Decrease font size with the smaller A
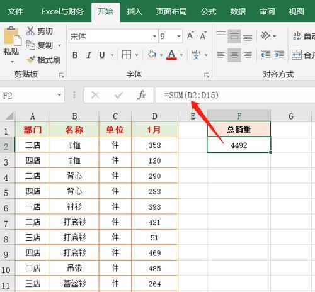Screen dimensions: 315x292 [203, 36]
